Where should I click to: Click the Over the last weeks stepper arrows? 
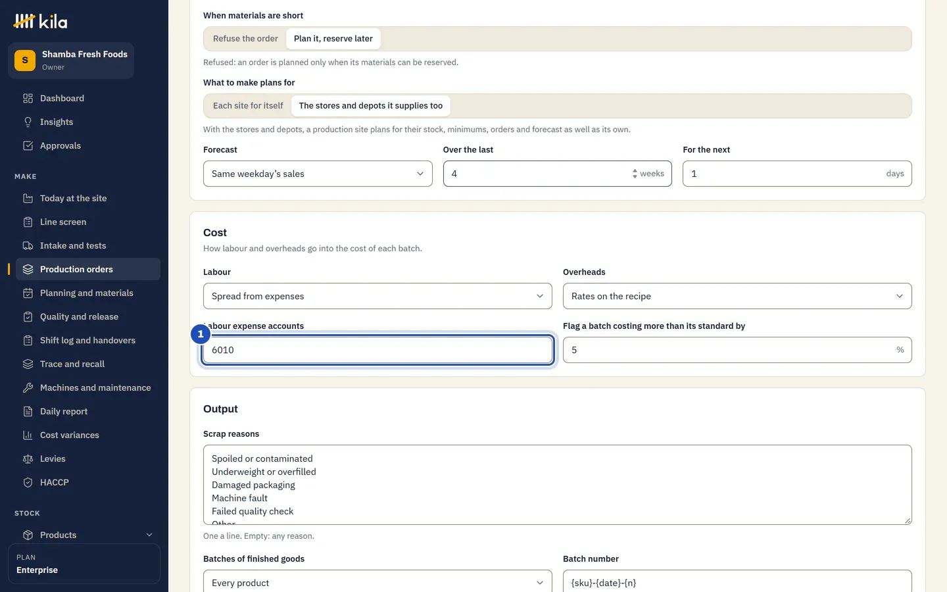pos(635,174)
